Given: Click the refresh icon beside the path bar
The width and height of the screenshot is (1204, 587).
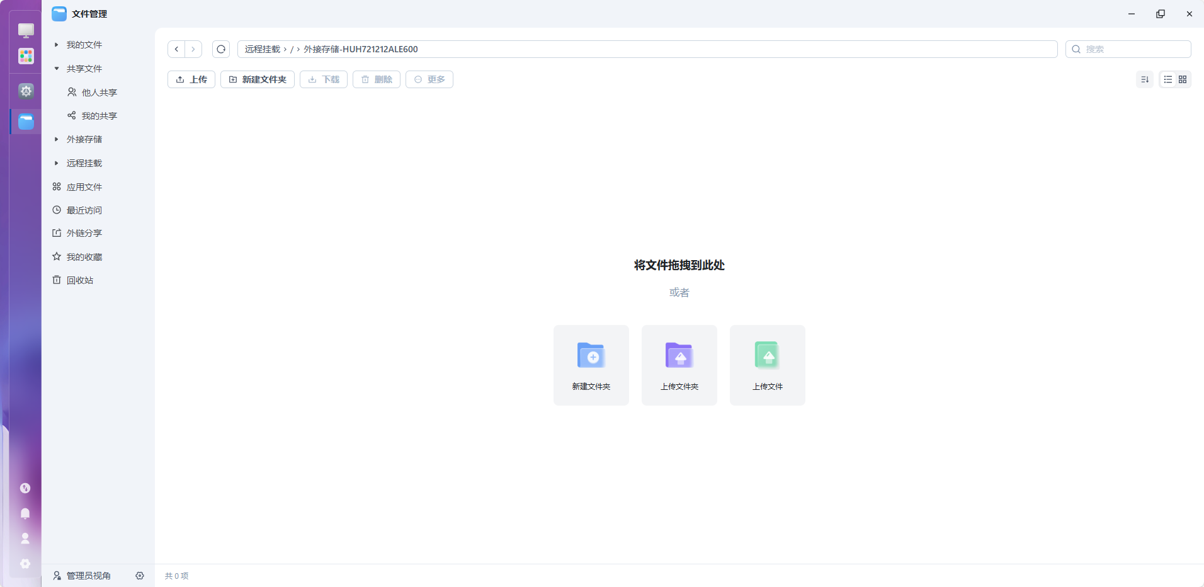Looking at the screenshot, I should pos(221,49).
